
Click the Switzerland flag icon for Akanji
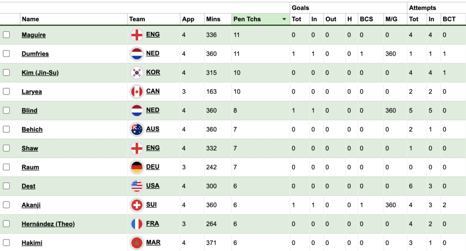pyautogui.click(x=137, y=205)
